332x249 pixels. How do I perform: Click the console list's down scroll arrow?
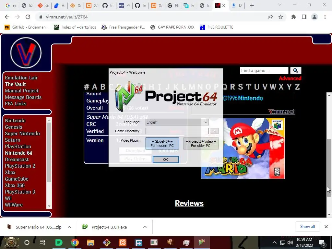[x=49, y=206]
